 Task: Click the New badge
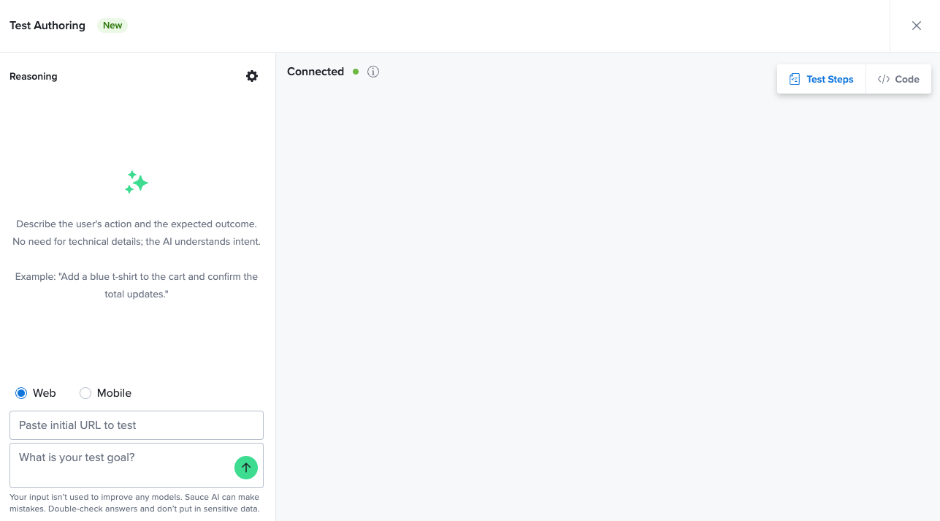tap(112, 26)
